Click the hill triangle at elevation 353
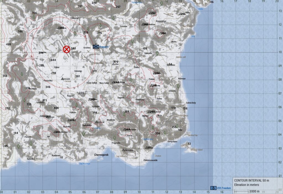Image resolution: width=283 pixels, height=194 pixels. [x=150, y=13]
